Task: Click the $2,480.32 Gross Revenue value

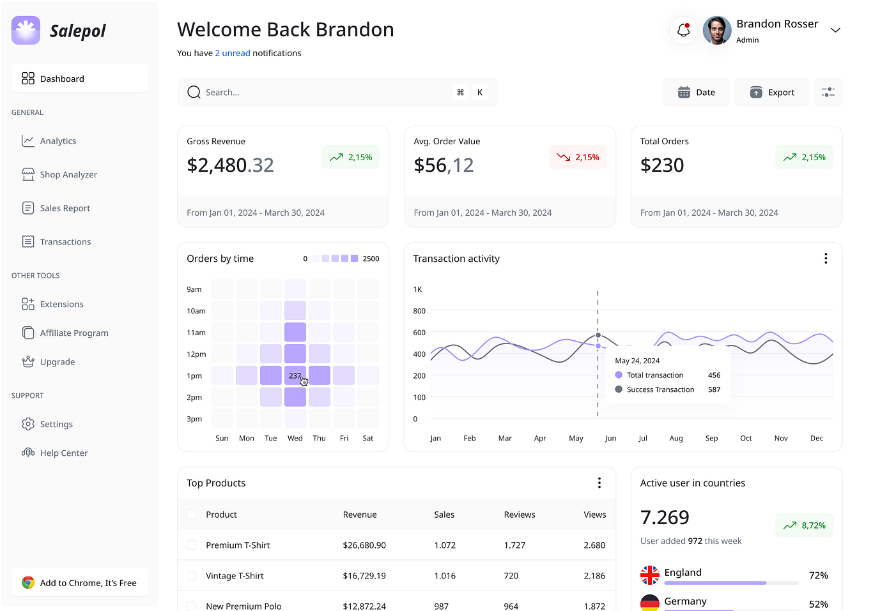Action: coord(230,165)
